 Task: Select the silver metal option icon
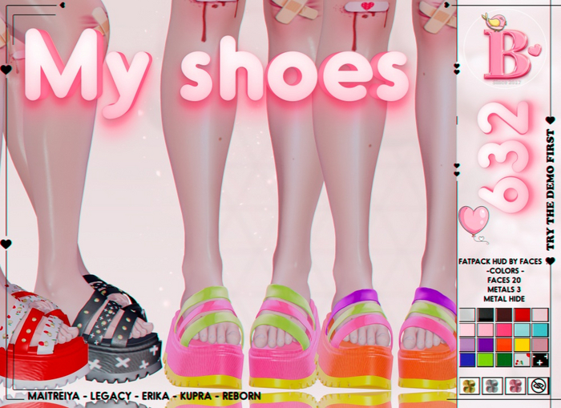492,386
